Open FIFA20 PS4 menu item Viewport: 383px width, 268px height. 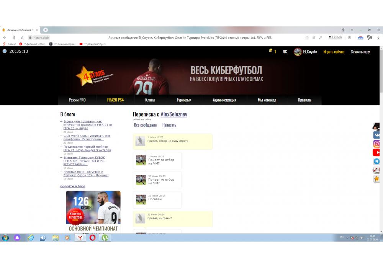[115, 100]
